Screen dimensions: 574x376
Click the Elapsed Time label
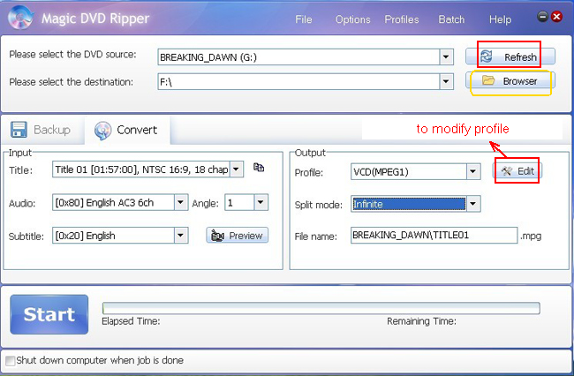tap(131, 321)
